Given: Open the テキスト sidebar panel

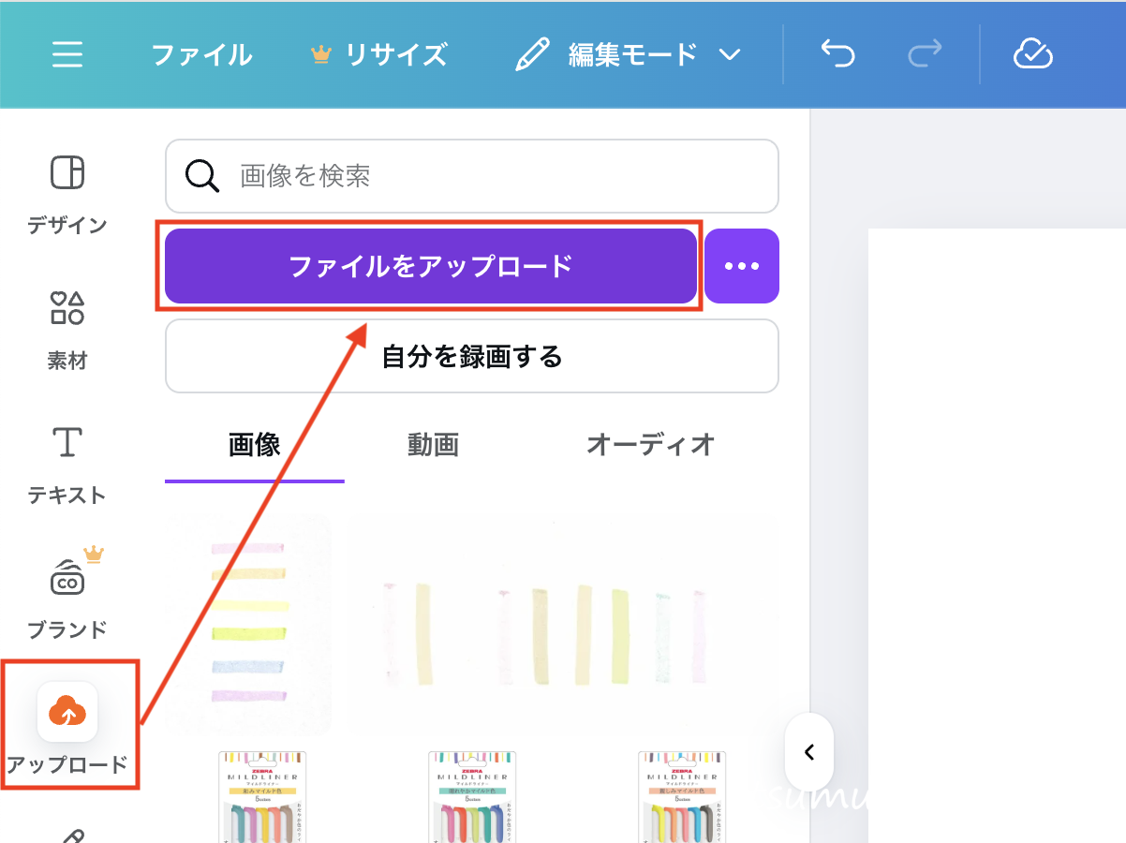Looking at the screenshot, I should 67,465.
